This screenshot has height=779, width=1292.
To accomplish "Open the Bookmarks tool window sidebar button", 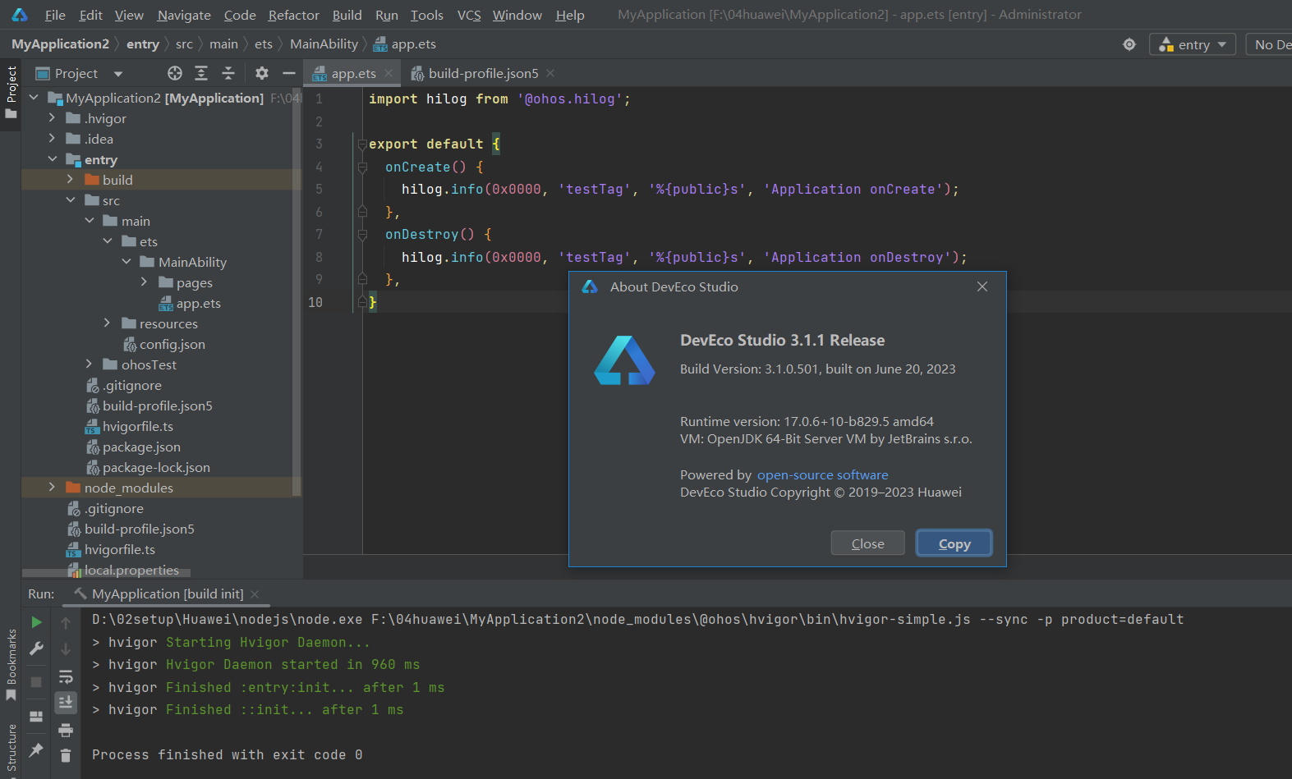I will click(11, 665).
